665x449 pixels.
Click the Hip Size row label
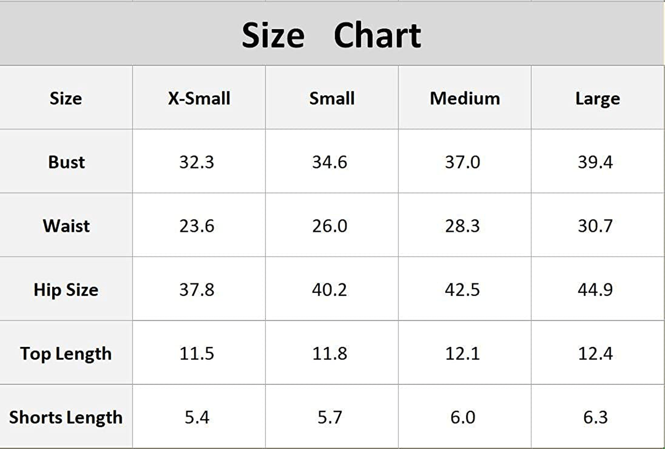click(x=66, y=290)
